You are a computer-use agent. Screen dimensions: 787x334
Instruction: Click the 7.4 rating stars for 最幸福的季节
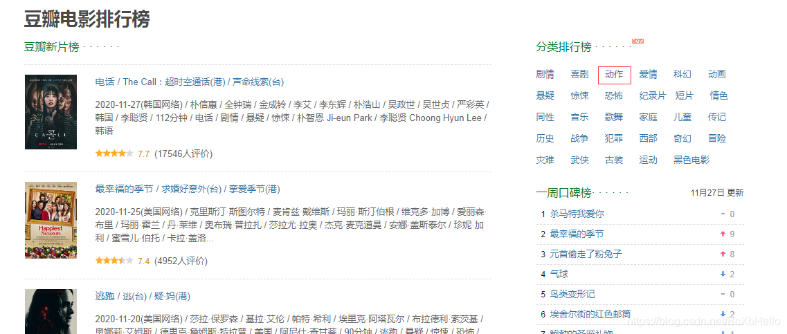114,260
